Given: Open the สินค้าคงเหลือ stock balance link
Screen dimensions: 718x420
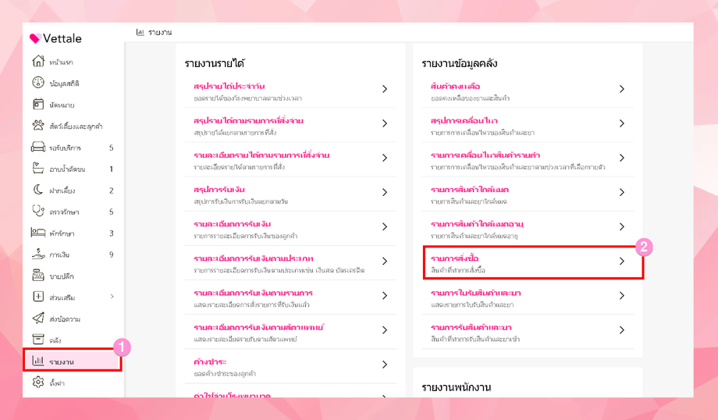Looking at the screenshot, I should point(455,86).
